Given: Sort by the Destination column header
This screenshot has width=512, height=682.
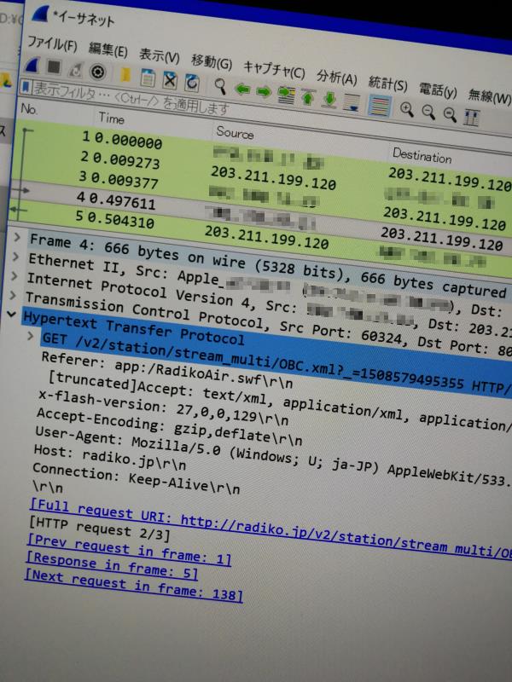Looking at the screenshot, I should (422, 155).
